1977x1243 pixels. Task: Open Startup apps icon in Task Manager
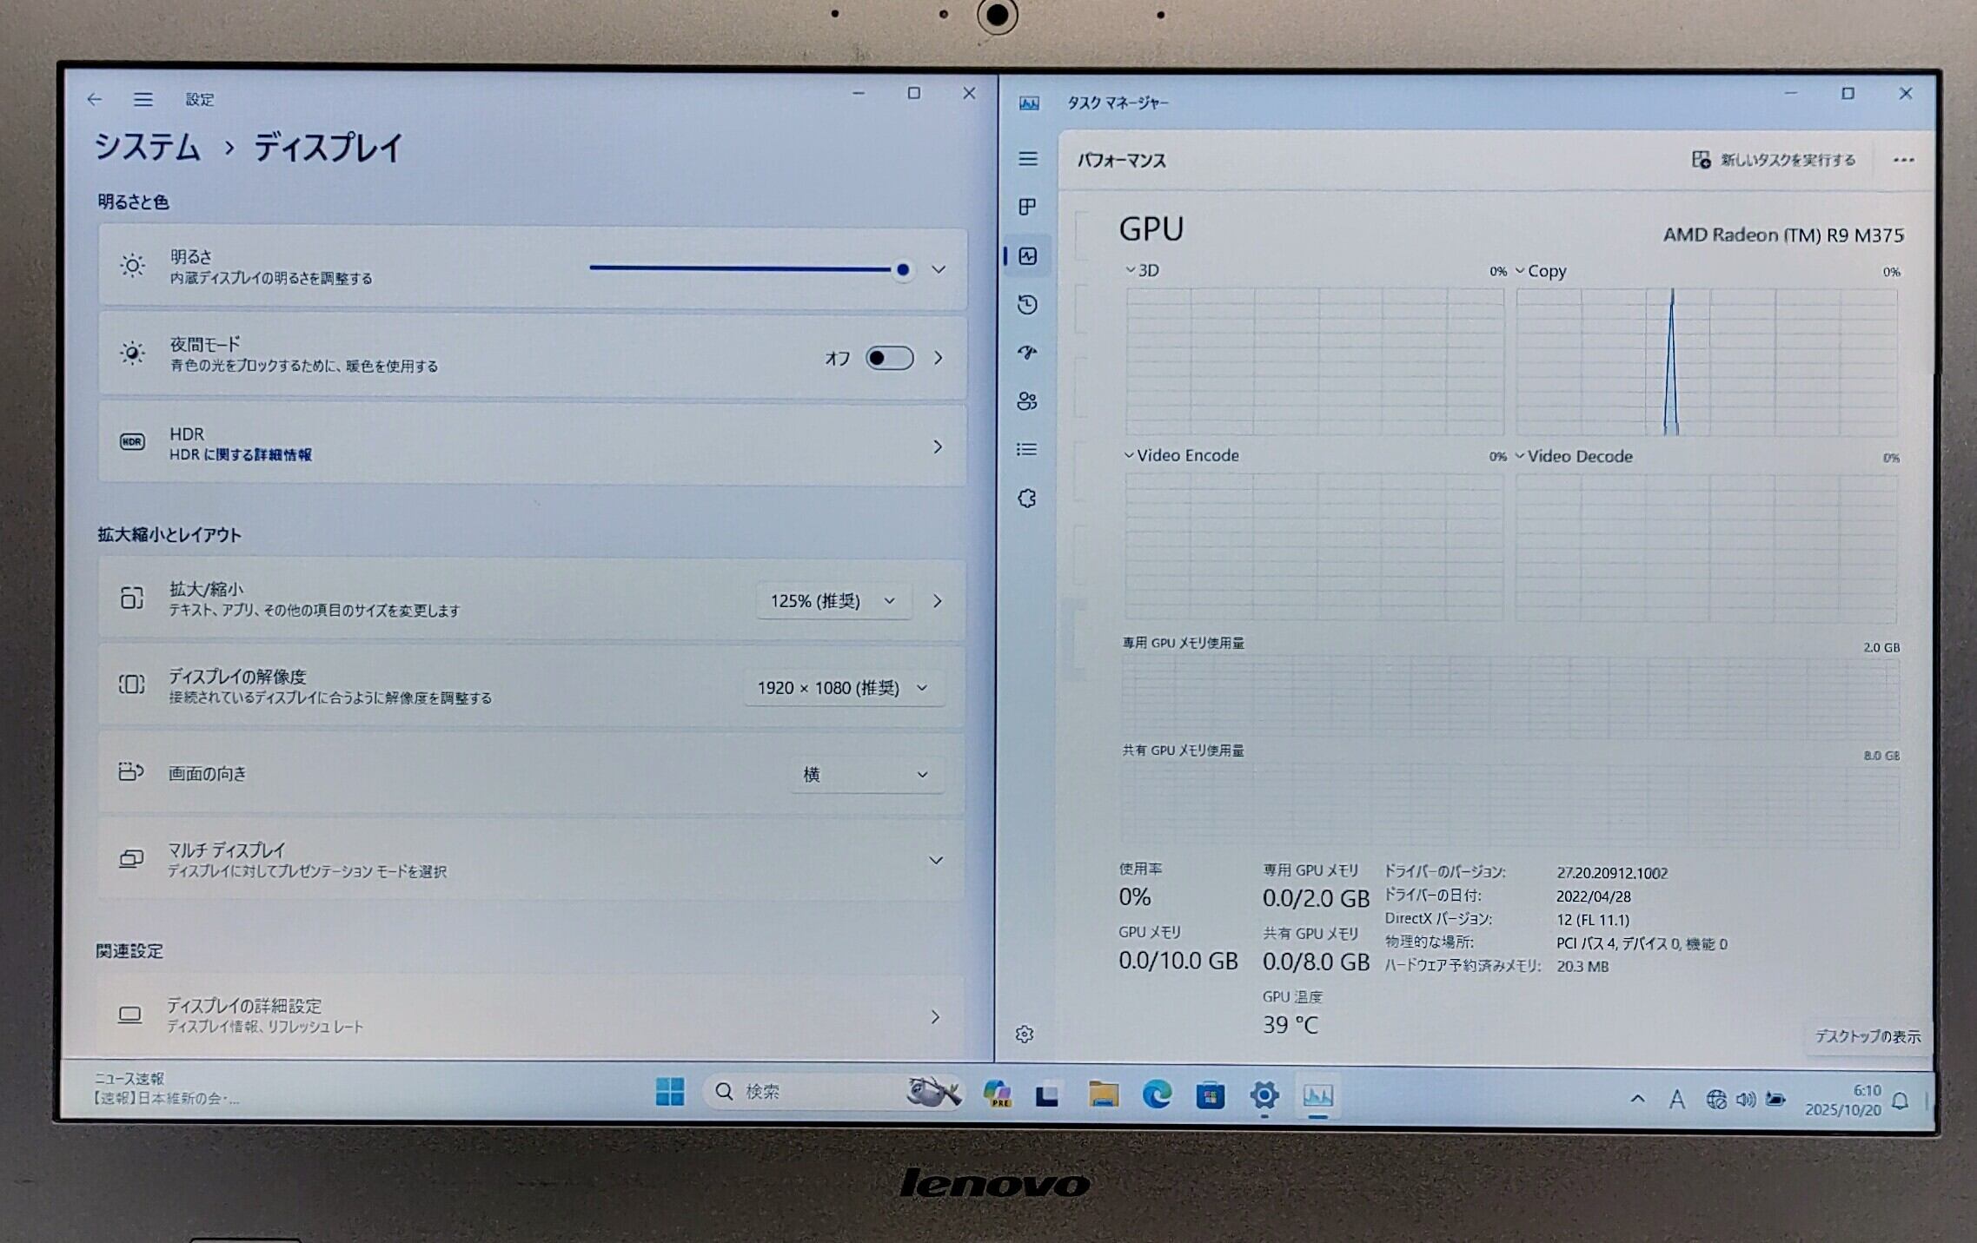[x=1027, y=353]
